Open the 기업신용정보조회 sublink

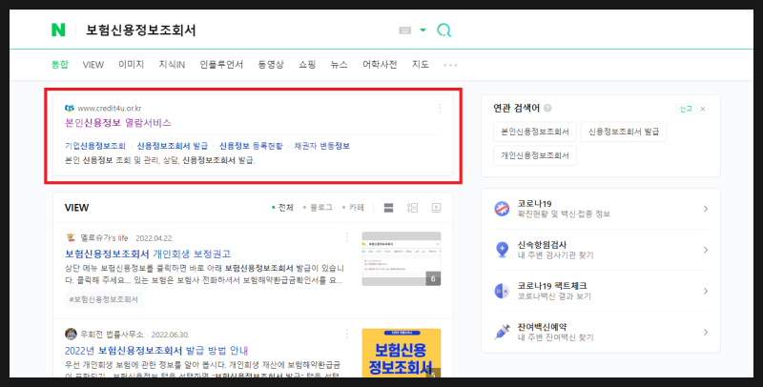point(95,146)
